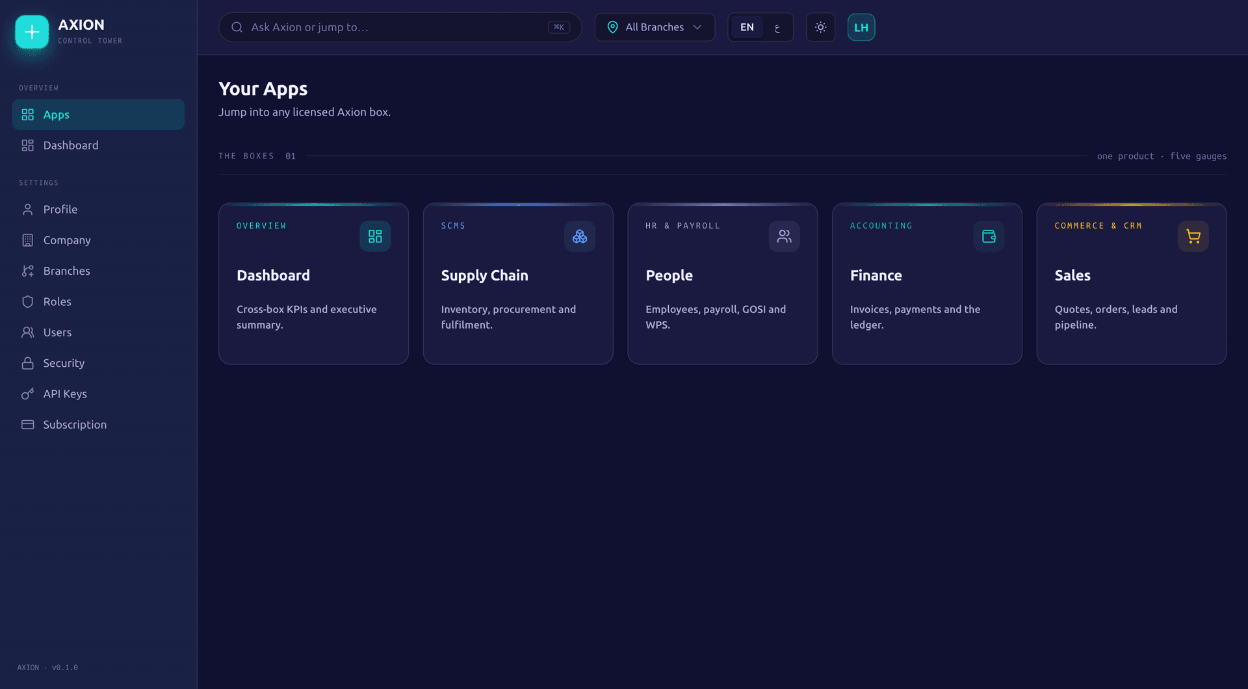1248x689 pixels.
Task: Click the AXION v0.1.0 version text
Action: 47,668
